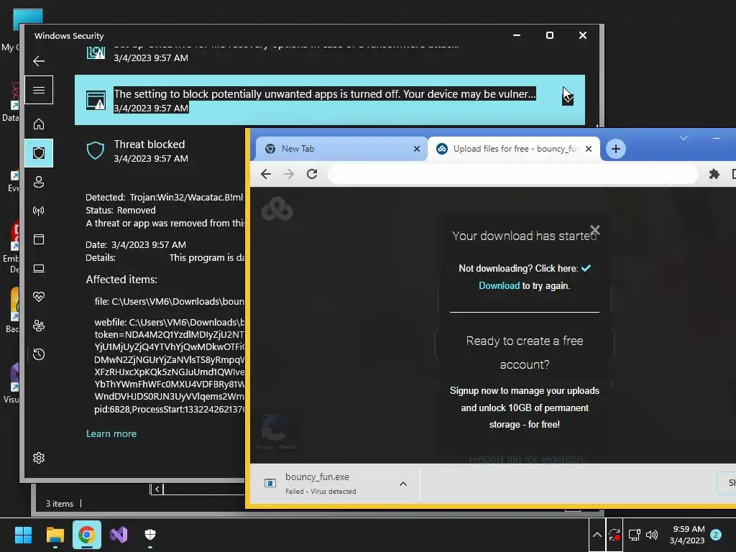Viewport: 736px width, 552px height.
Task: Expand bouncy_fun.exe download options chevron
Action: 403,484
